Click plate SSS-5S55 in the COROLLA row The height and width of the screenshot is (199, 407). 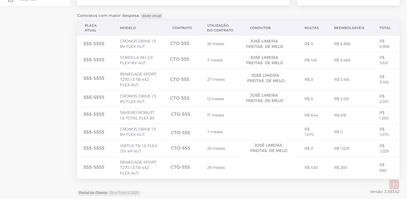pos(94,60)
